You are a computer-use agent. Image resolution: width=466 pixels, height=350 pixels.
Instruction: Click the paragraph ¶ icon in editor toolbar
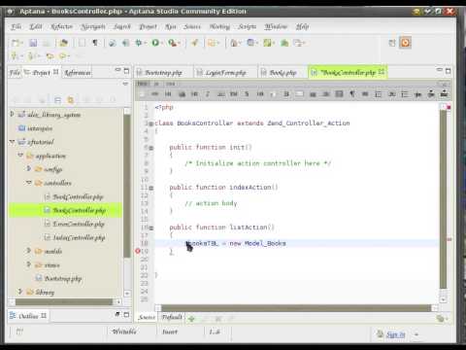click(351, 94)
